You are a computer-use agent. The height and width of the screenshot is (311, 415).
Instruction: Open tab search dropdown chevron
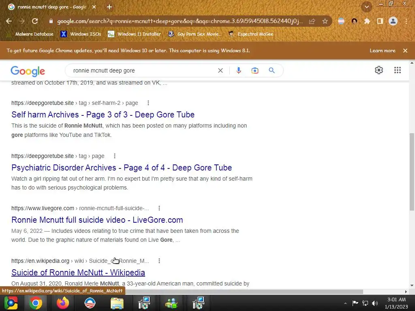tap(367, 7)
